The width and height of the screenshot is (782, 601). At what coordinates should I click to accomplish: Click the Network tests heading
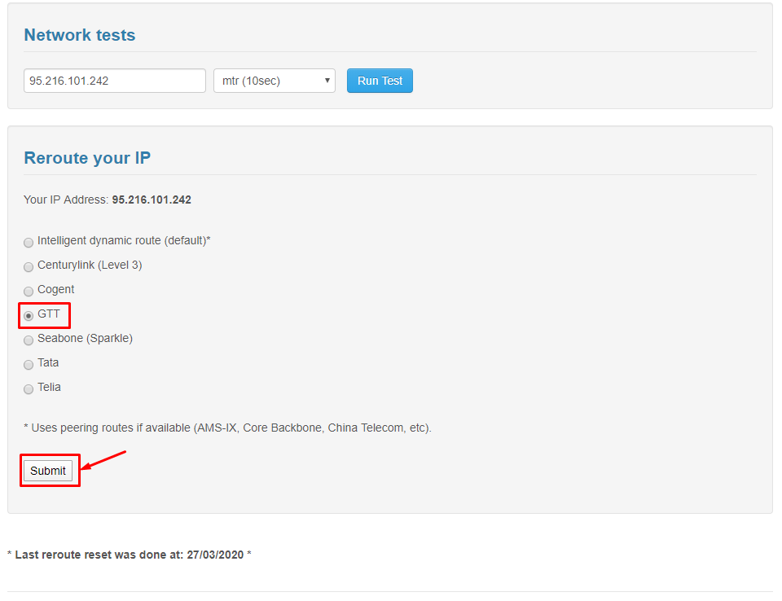[79, 35]
